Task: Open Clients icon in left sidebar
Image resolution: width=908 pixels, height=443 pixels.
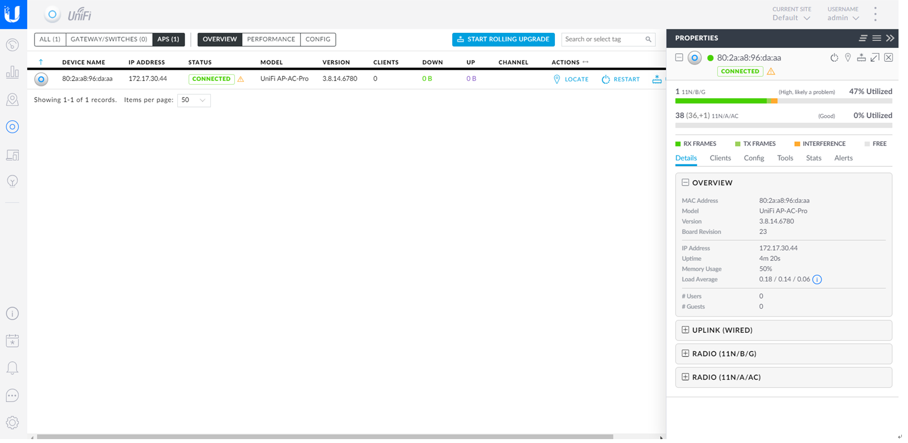Action: 12,155
